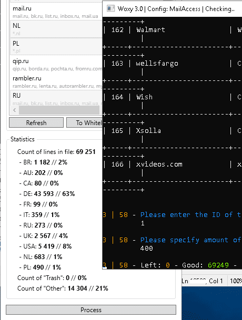Screen dimensions: 242x320
Task: Select the rambler.ru domain group entry
Action: click(x=56, y=81)
